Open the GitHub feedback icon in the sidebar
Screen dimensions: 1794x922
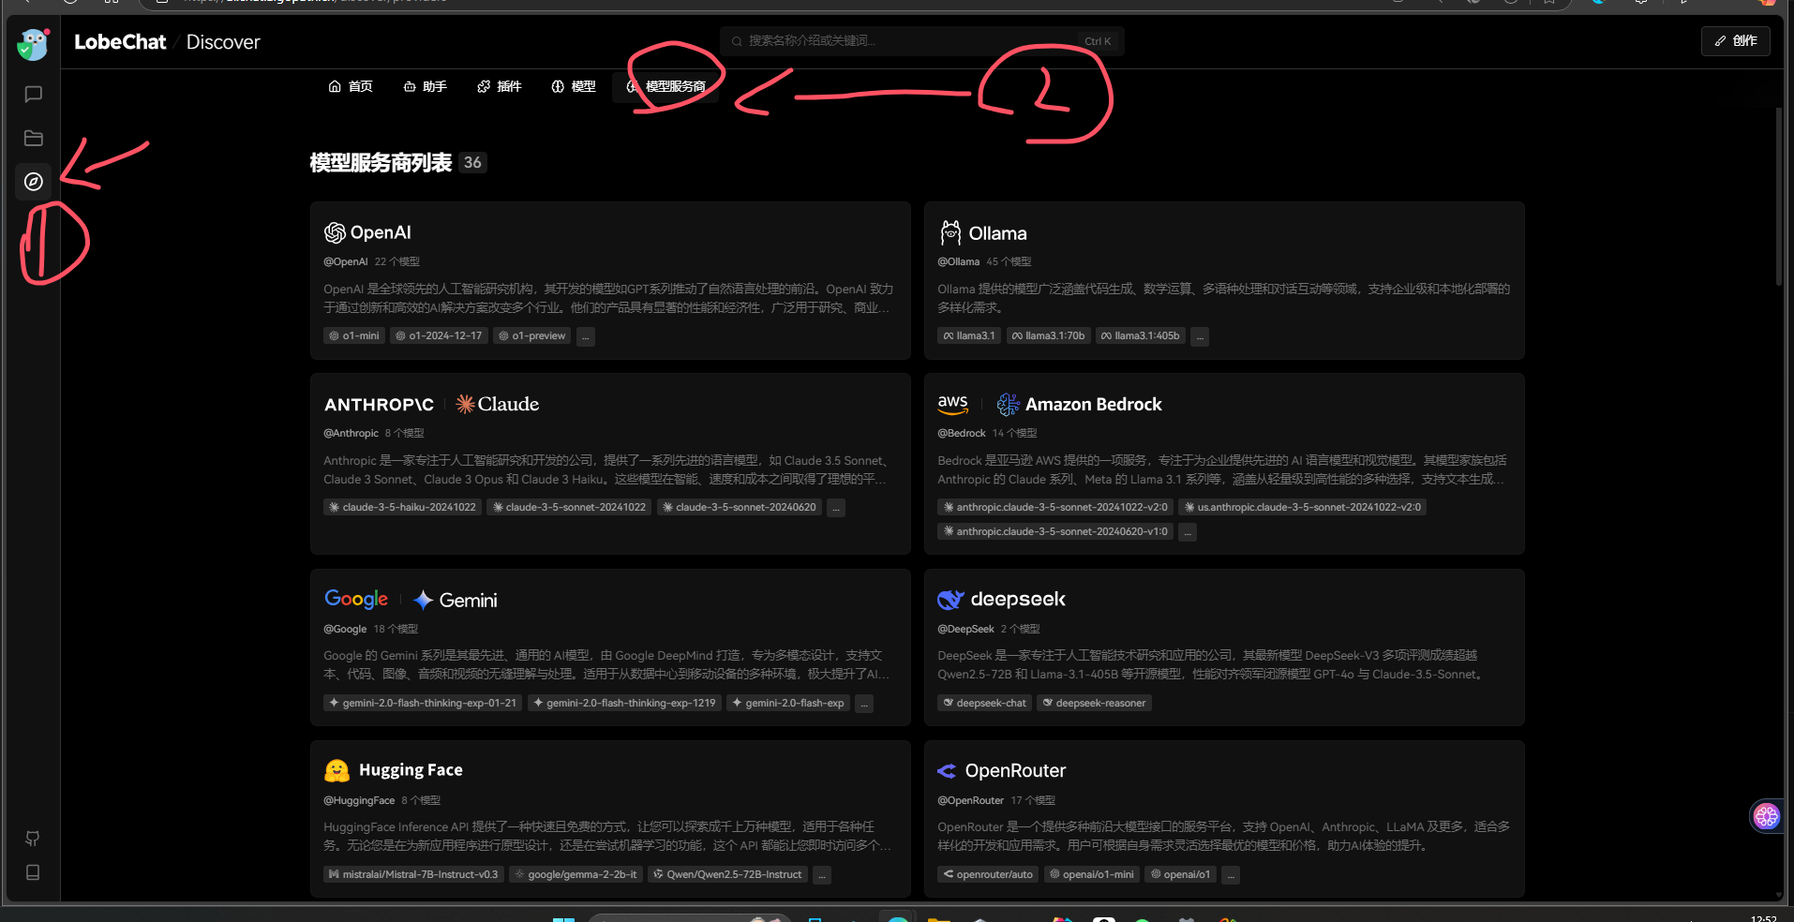click(33, 838)
